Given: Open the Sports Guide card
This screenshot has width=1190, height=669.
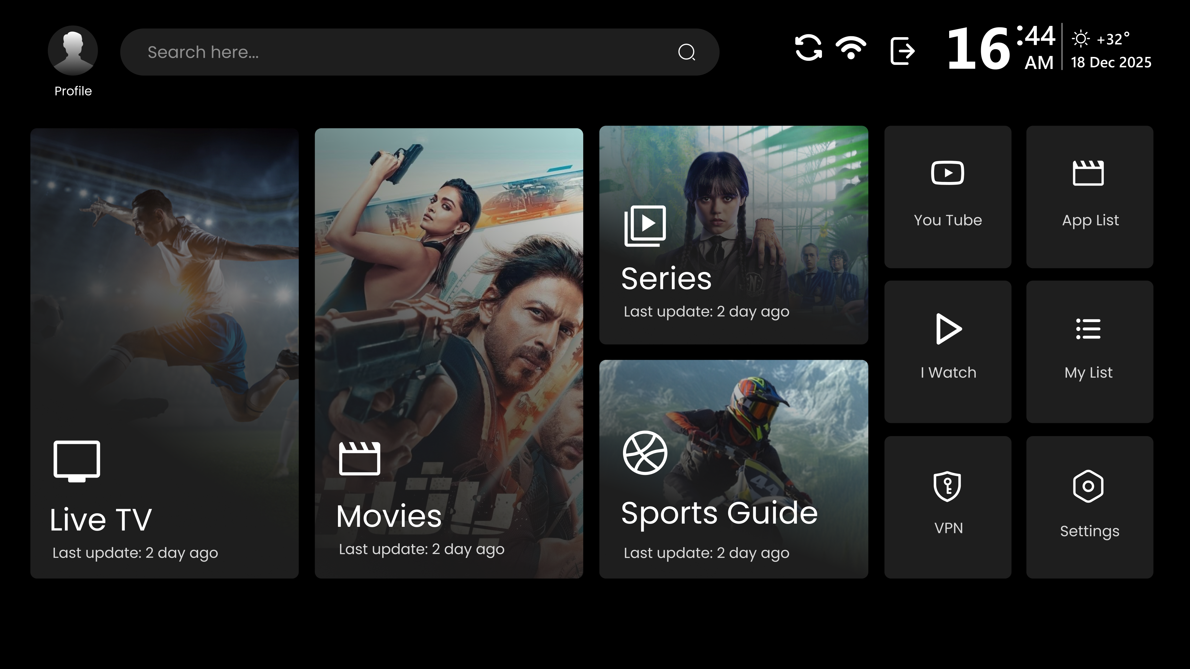Looking at the screenshot, I should [734, 469].
